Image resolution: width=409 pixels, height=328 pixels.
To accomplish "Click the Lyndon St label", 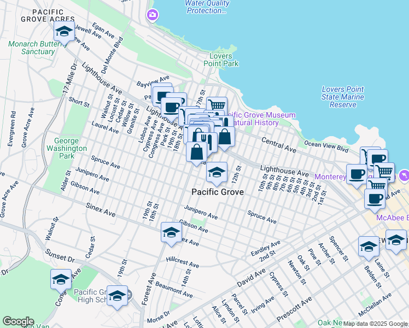I will (x=230, y=311).
